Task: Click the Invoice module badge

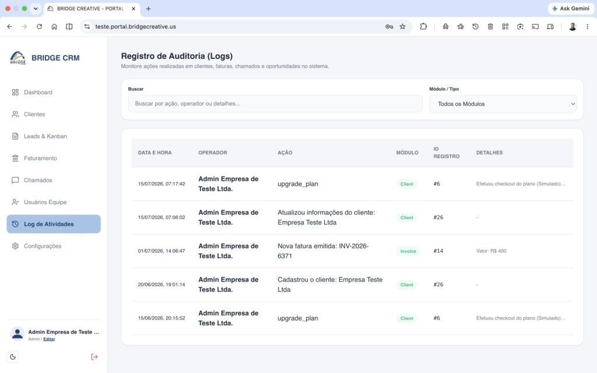Action: click(x=408, y=251)
